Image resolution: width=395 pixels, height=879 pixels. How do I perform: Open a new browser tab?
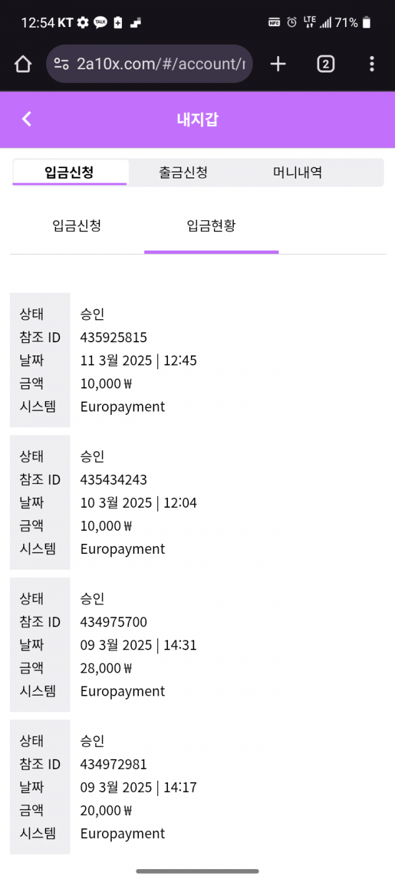[x=278, y=64]
